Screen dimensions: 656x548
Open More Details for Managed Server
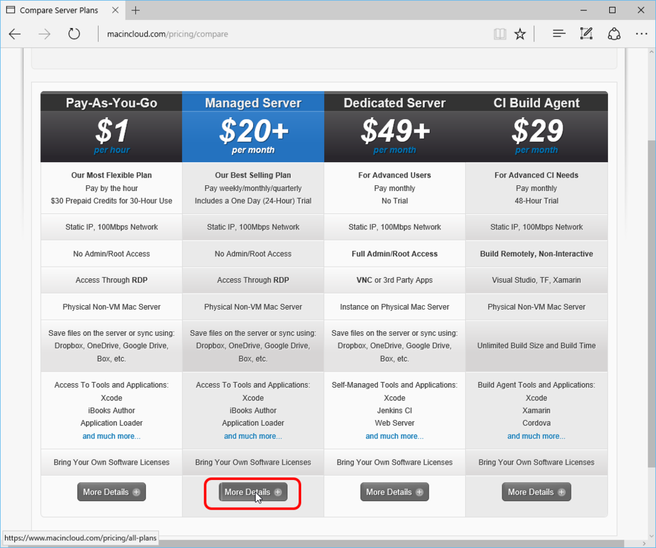pyautogui.click(x=252, y=492)
